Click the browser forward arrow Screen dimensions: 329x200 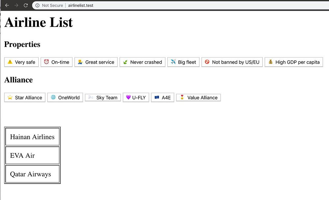pyautogui.click(x=16, y=6)
